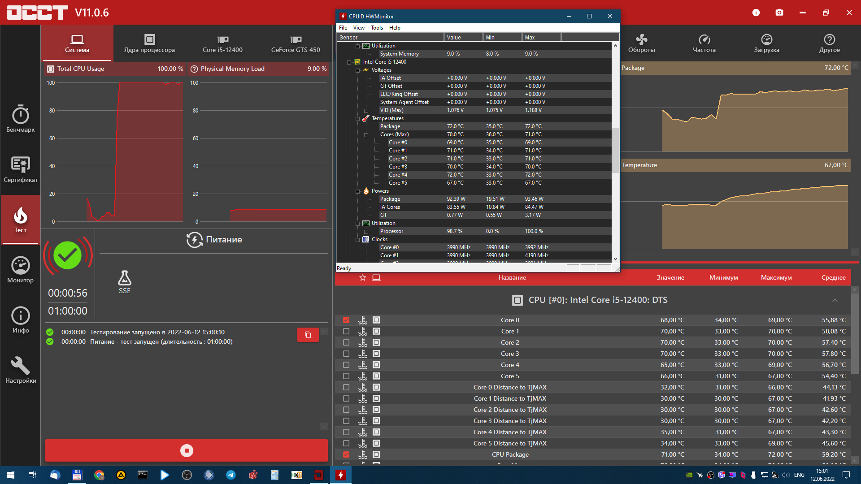This screenshot has width=861, height=484.
Task: Click the screenshot camera icon in title bar
Action: [779, 13]
